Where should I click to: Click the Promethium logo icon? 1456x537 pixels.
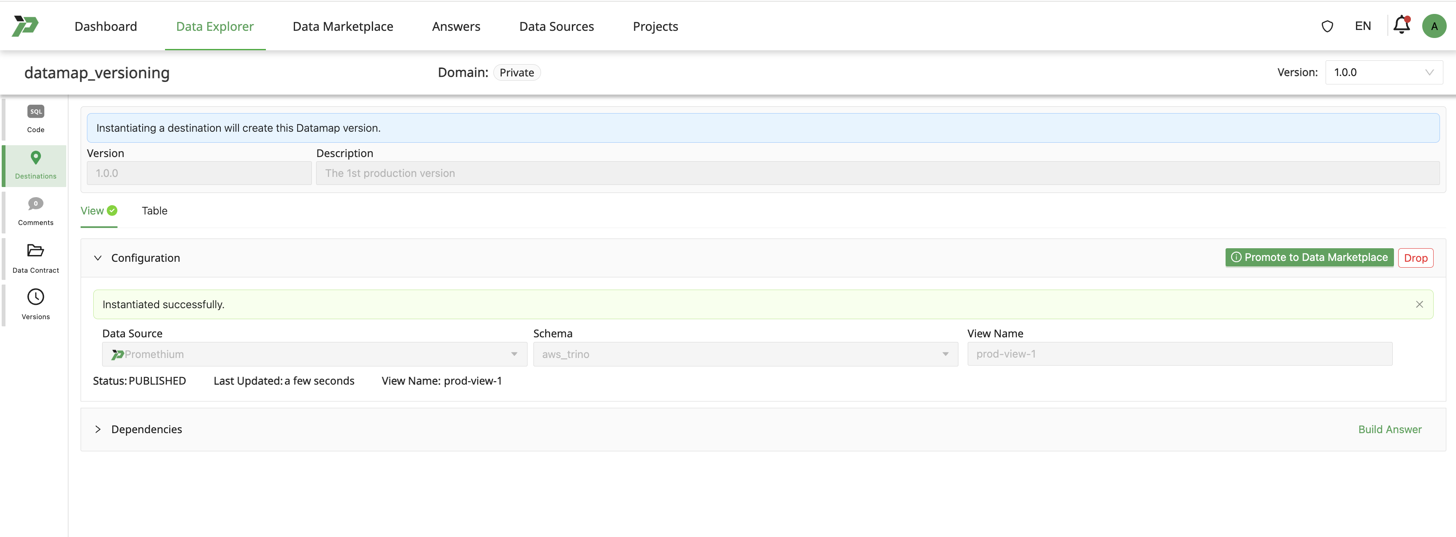(25, 26)
